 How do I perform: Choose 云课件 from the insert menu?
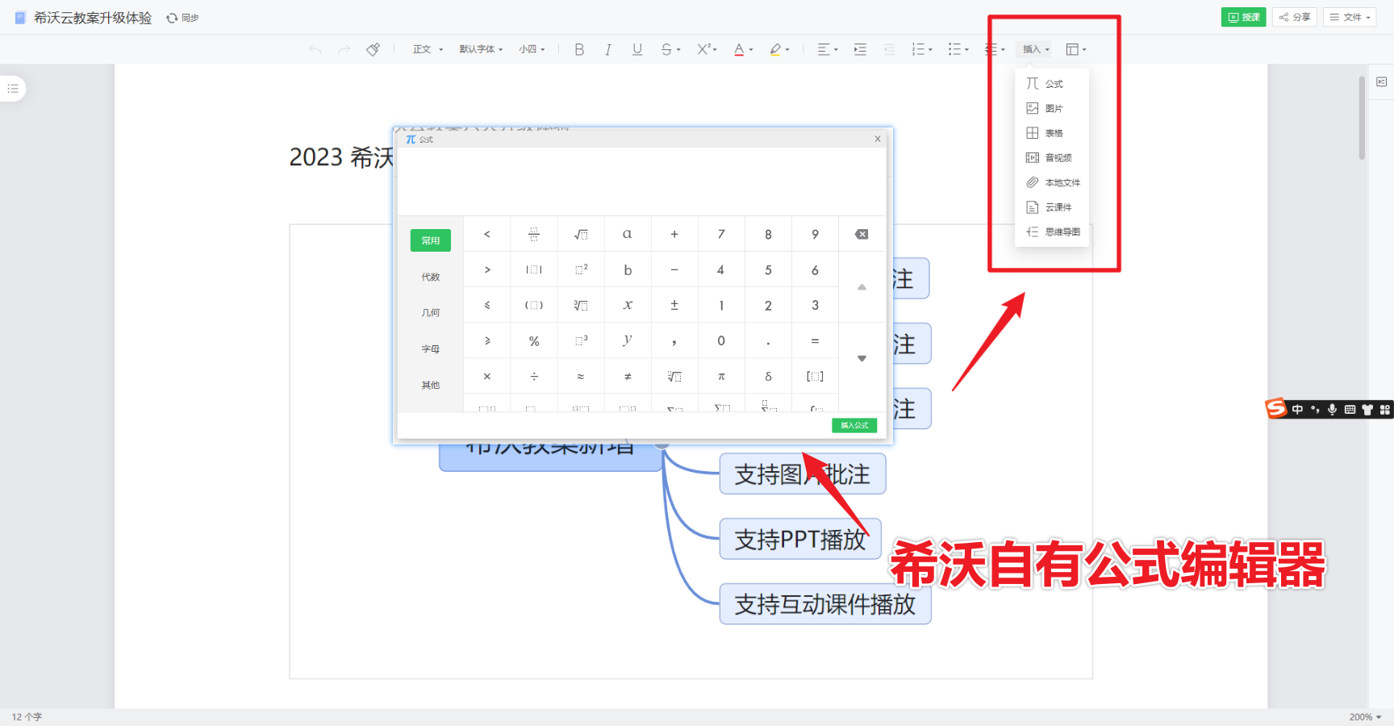(1052, 207)
